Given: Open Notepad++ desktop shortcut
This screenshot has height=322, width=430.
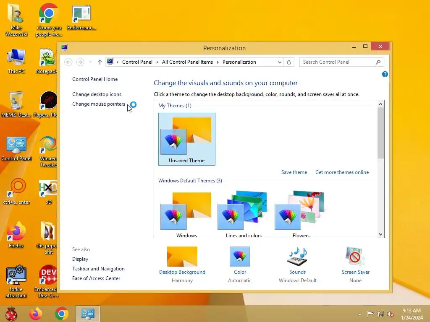Looking at the screenshot, I should coord(47,61).
